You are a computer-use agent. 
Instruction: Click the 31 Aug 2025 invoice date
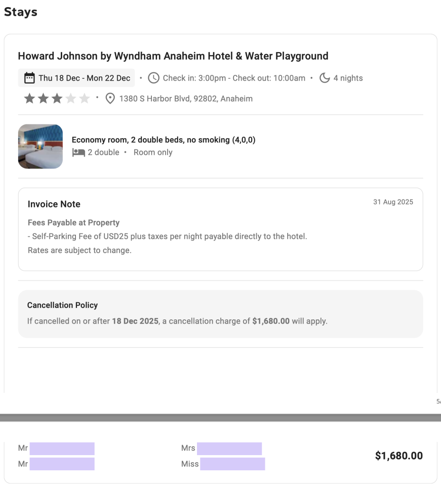393,202
